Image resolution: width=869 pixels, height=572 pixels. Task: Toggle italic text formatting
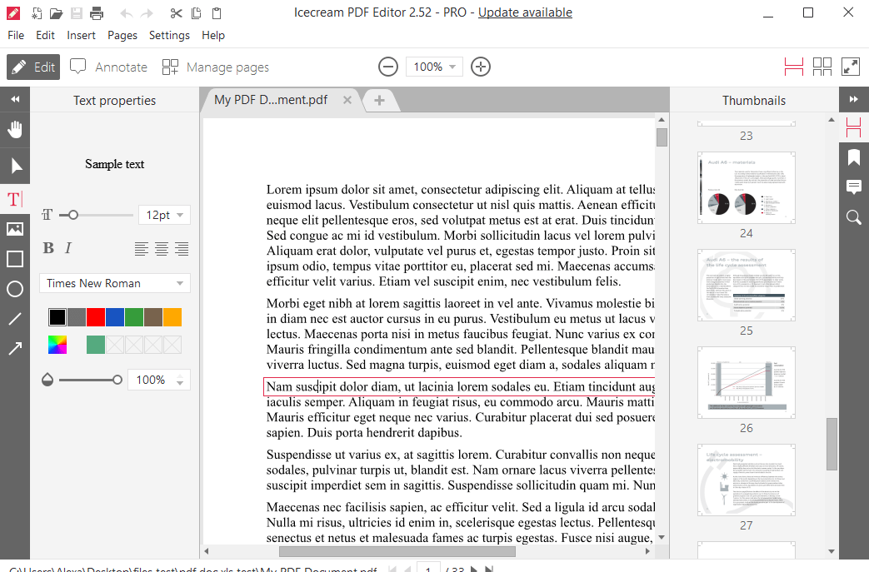(x=70, y=247)
